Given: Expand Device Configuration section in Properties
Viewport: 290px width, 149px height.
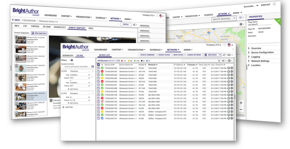Looking at the screenshot, I should click(261, 52).
